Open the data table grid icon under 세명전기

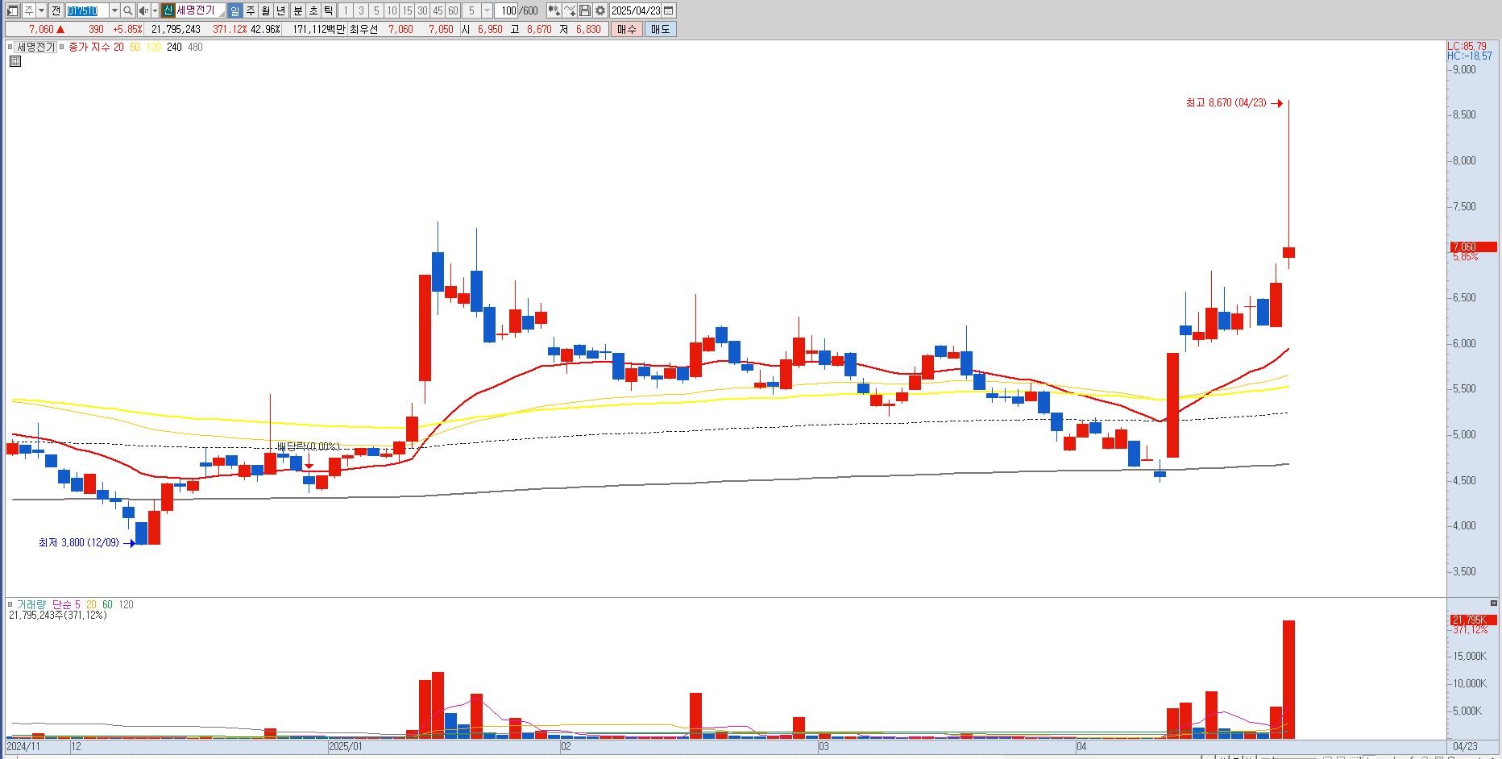[15, 61]
